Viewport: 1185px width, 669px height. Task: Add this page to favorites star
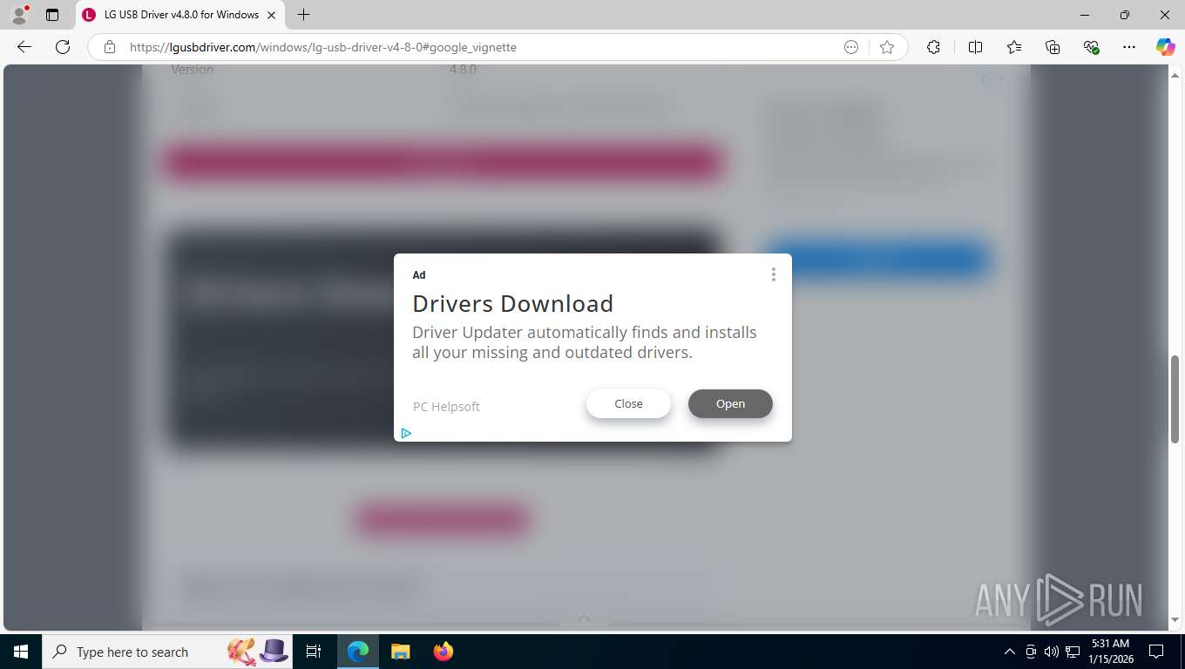(x=887, y=47)
